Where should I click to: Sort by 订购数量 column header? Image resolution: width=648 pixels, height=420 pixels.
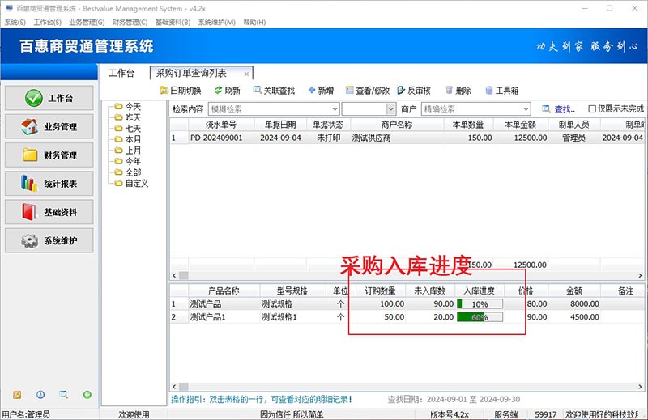click(380, 291)
